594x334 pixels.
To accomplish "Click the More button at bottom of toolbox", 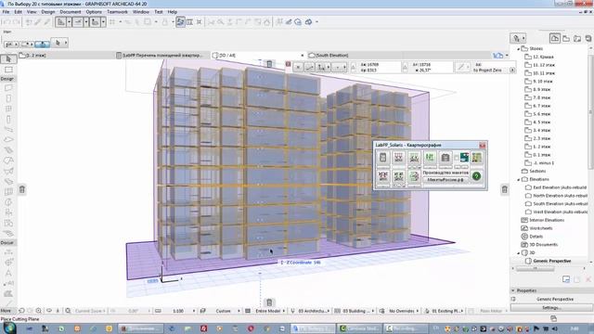I will 6,311.
